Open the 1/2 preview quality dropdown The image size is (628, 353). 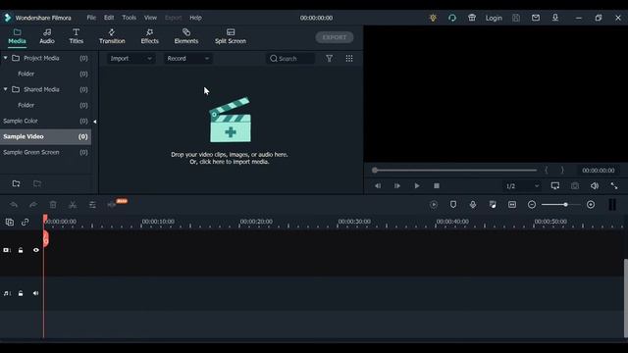(522, 186)
